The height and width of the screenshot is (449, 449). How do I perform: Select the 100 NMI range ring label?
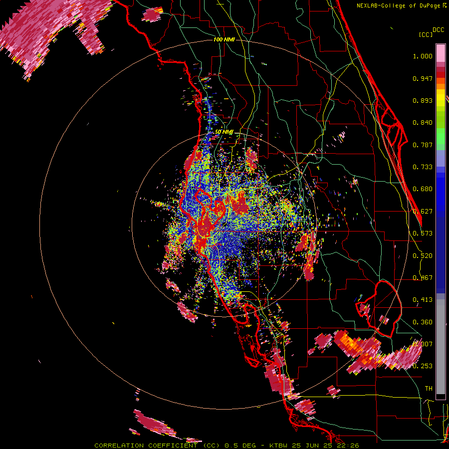coord(224,39)
